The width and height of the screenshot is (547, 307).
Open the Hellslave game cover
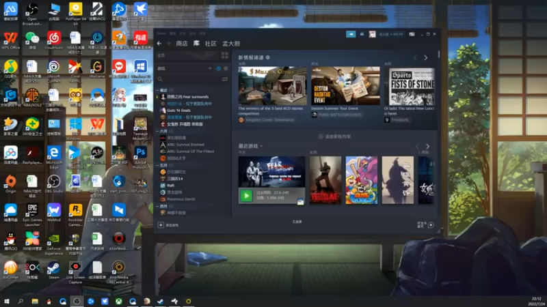pos(325,180)
